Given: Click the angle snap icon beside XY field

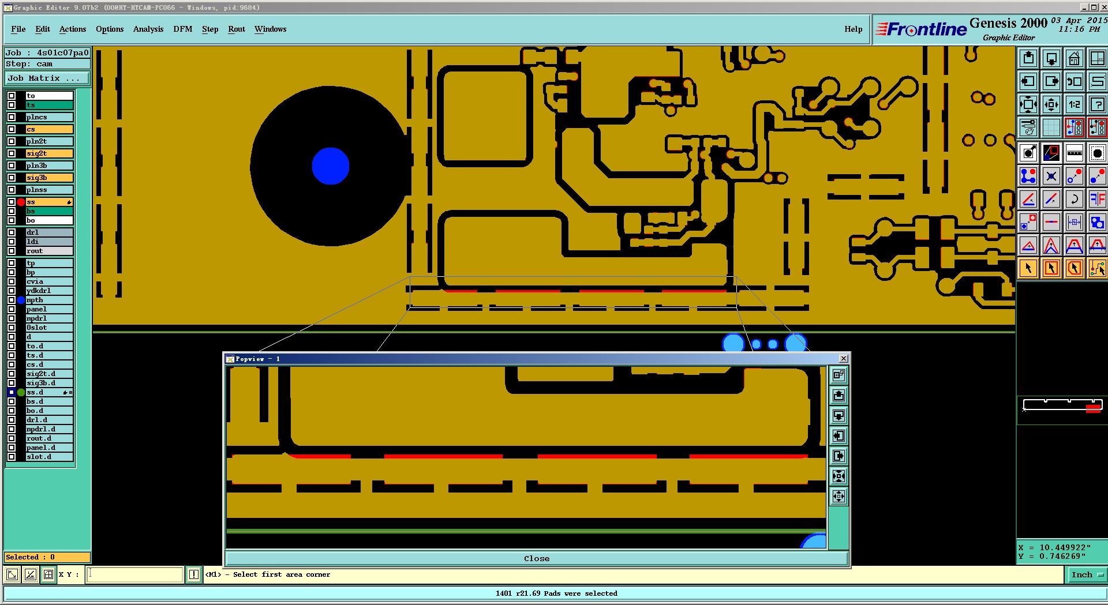Looking at the screenshot, I should click(x=30, y=574).
